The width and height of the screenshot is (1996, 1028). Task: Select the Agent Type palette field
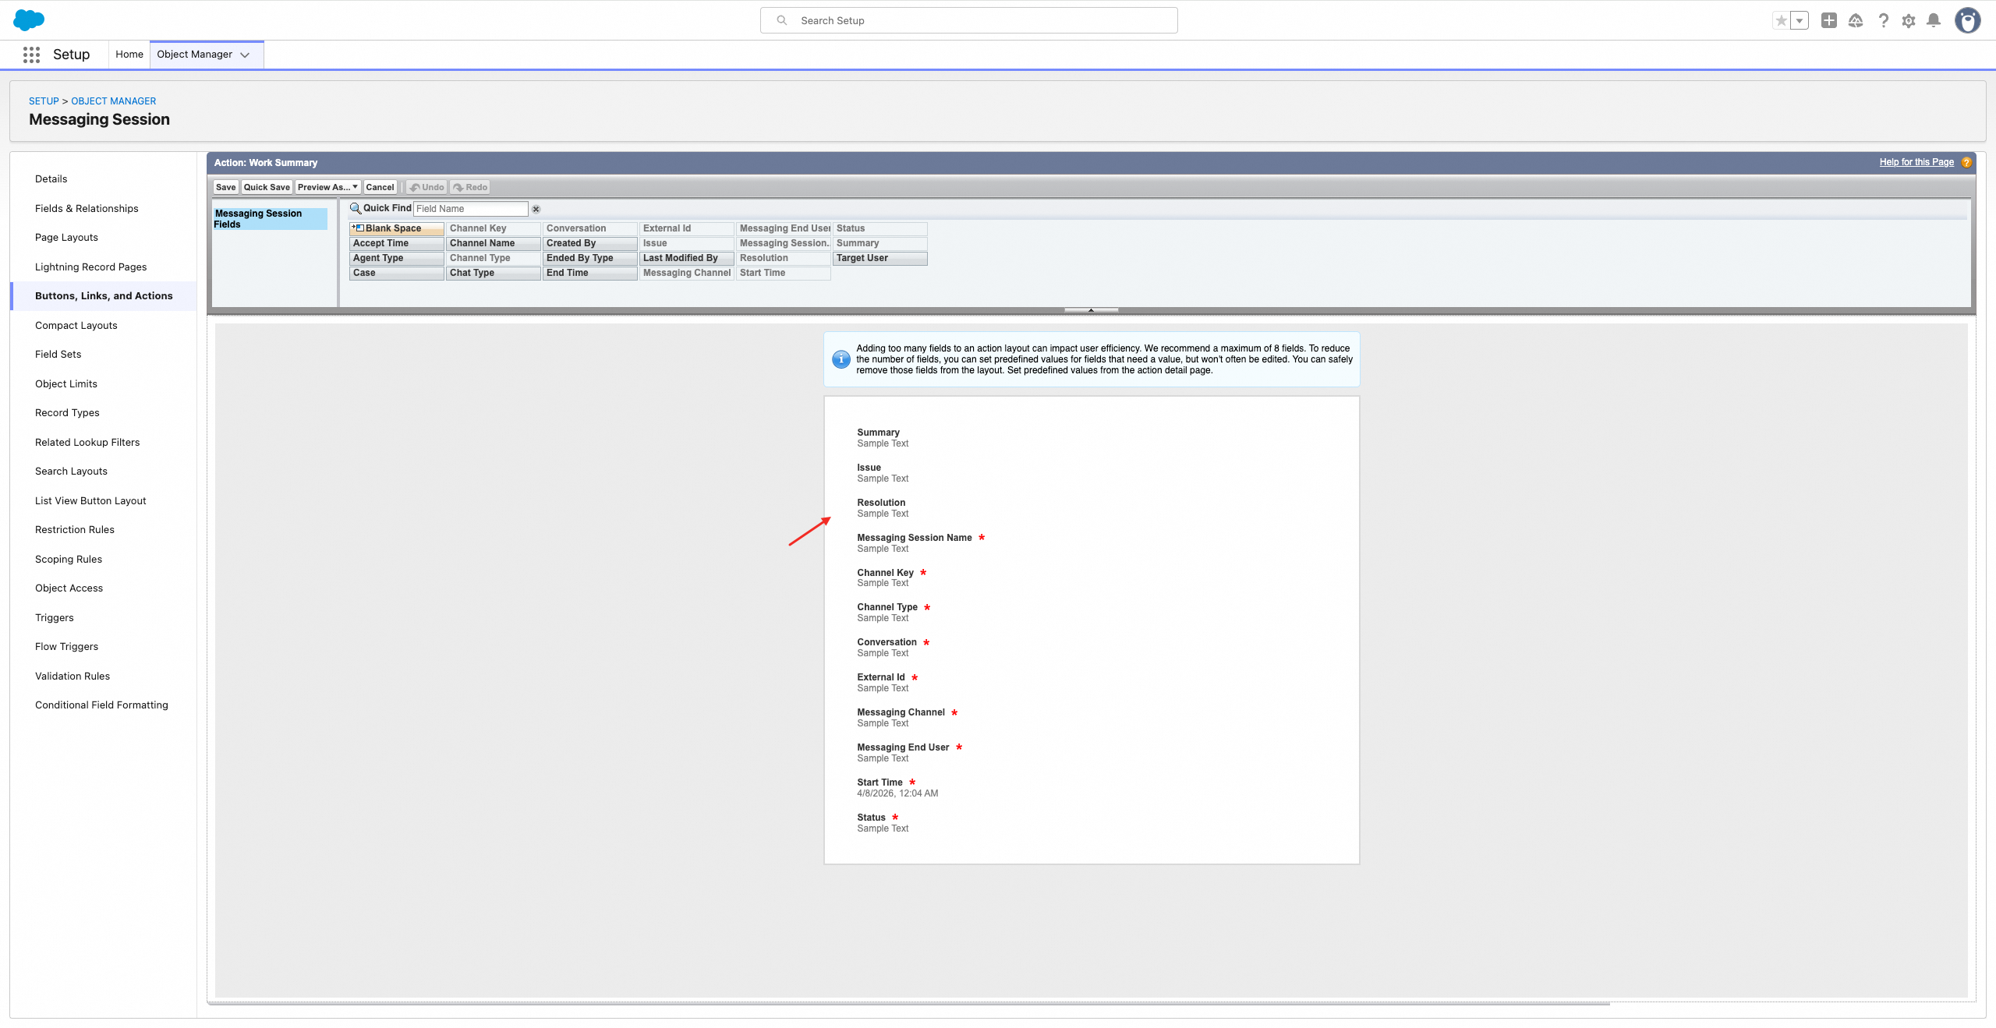[397, 258]
